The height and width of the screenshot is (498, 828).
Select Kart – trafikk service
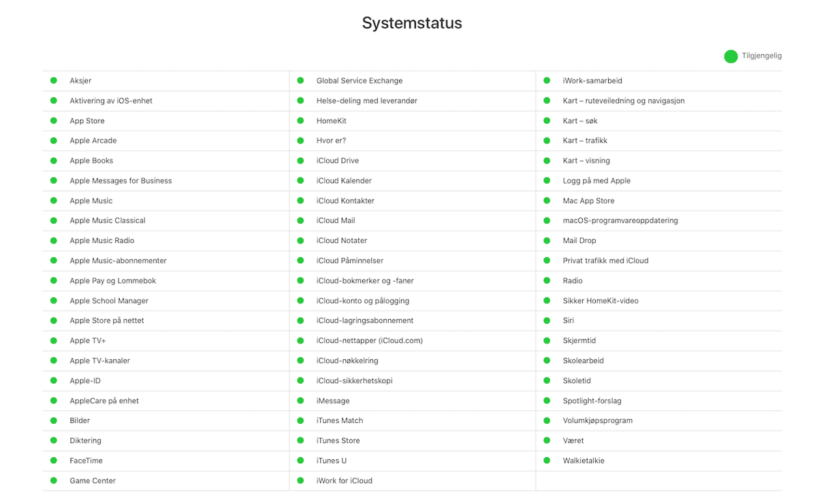[585, 141]
